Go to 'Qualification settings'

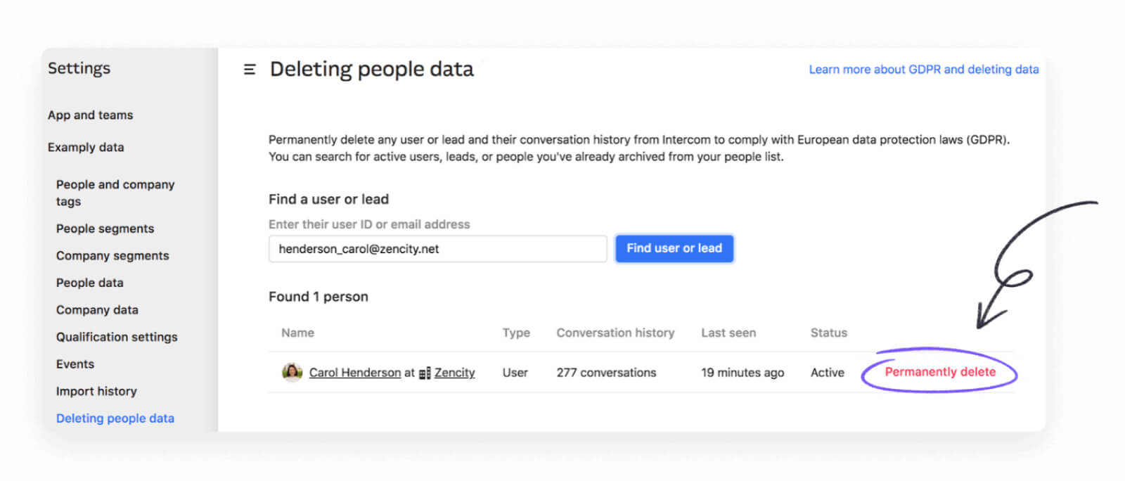[x=116, y=336]
